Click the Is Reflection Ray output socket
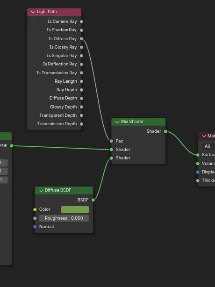 point(82,64)
